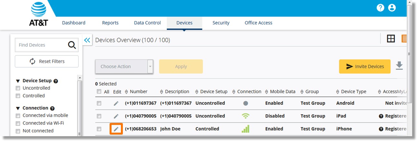The width and height of the screenshot is (418, 142).
Task: Click the question icon beside iPhone Registered status
Action: tap(381, 129)
